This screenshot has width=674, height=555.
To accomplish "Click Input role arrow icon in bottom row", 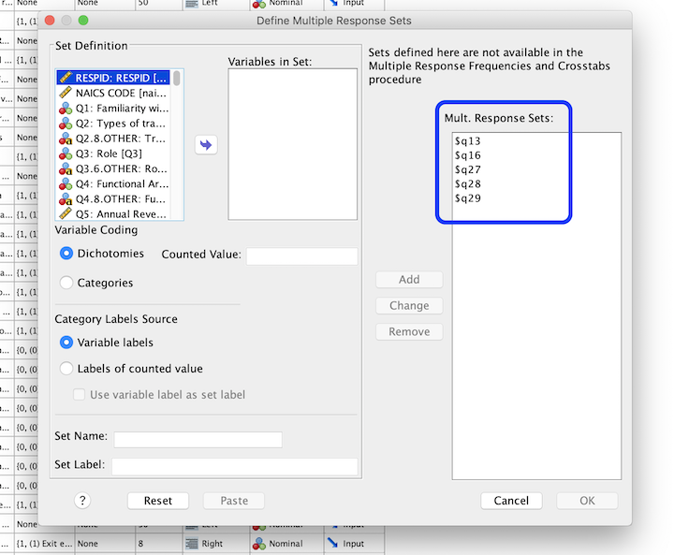I will point(332,543).
